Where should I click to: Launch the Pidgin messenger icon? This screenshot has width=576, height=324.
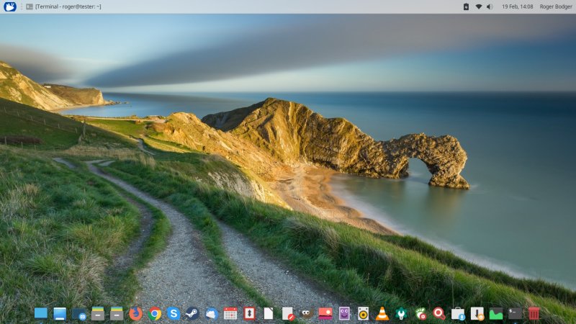point(344,313)
